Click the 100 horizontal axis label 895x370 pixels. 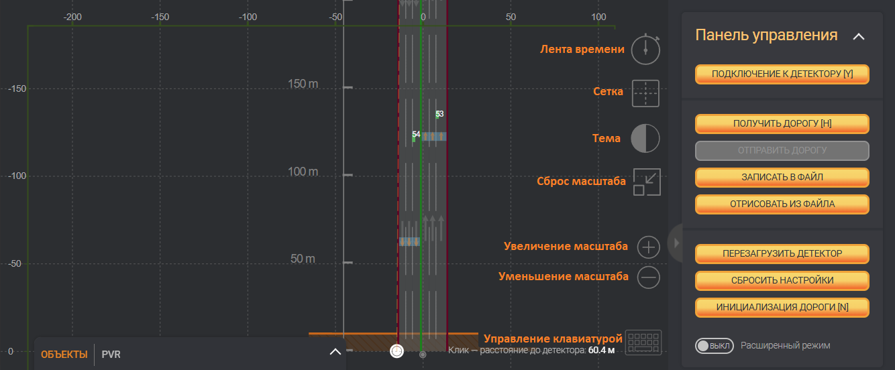point(599,17)
